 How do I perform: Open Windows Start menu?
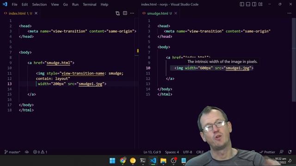point(112,160)
